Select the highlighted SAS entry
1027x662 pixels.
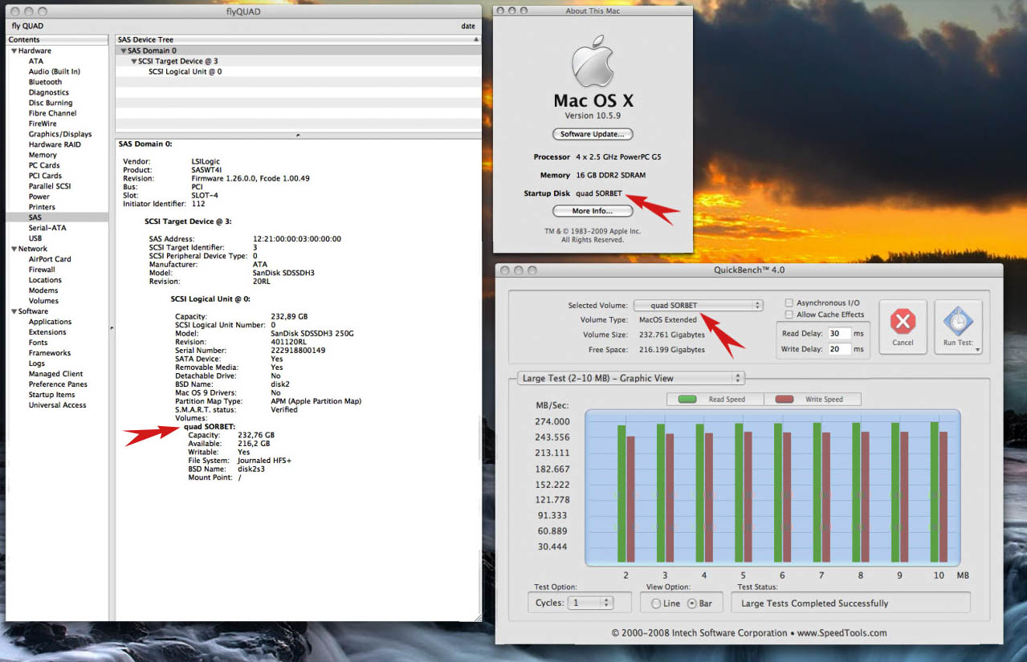tap(57, 217)
